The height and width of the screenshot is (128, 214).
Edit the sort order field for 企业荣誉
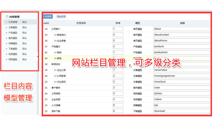point(118,41)
